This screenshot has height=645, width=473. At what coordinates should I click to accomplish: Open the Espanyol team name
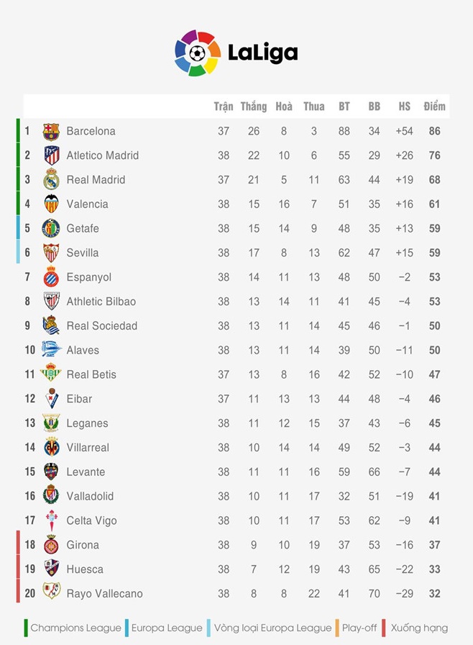(88, 277)
